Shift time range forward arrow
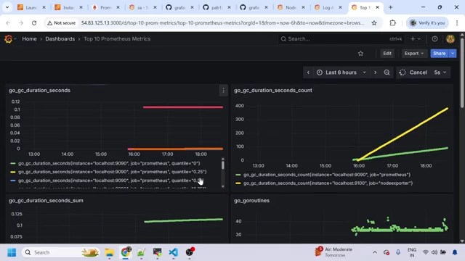Screen dimensions: 465x261 [375, 72]
